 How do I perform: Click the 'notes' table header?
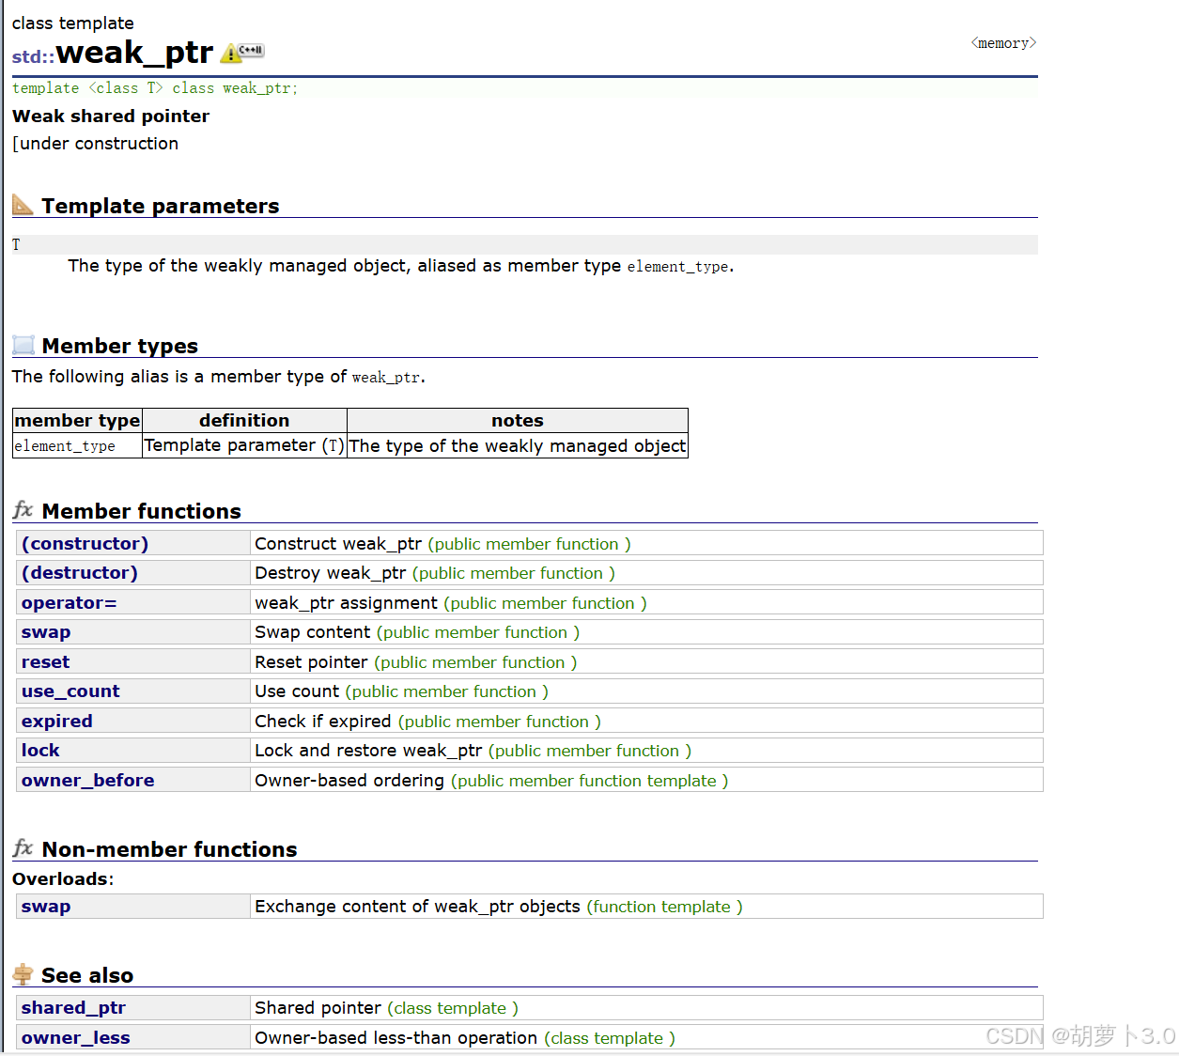coord(518,420)
